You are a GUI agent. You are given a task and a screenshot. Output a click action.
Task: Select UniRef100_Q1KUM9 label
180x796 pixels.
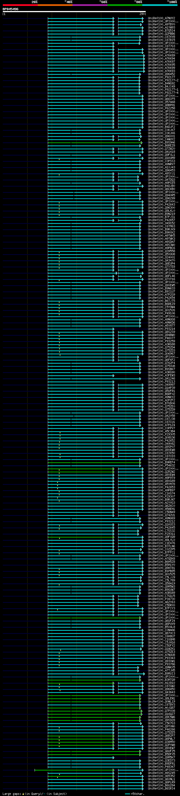[161, 158]
